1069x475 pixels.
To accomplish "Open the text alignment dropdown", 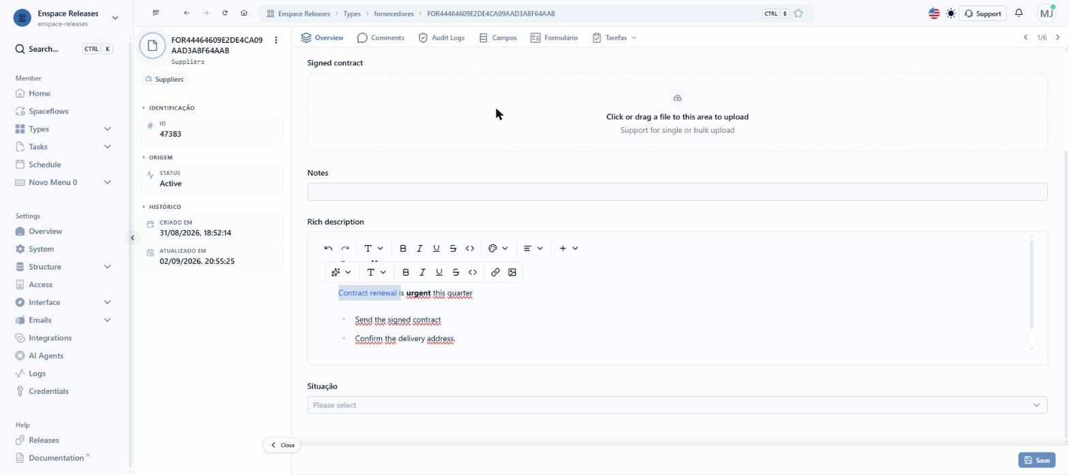I will point(533,248).
